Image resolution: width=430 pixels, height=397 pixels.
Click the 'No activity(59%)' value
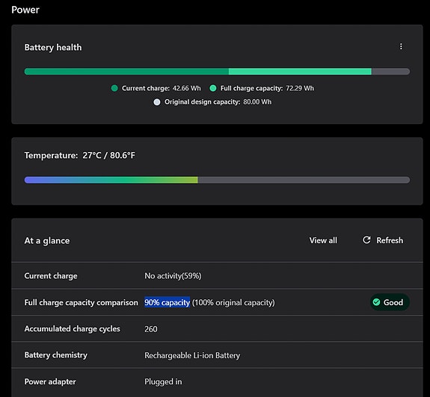[x=173, y=276]
